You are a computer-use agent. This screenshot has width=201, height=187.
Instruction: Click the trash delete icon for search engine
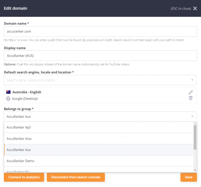[x=191, y=98]
